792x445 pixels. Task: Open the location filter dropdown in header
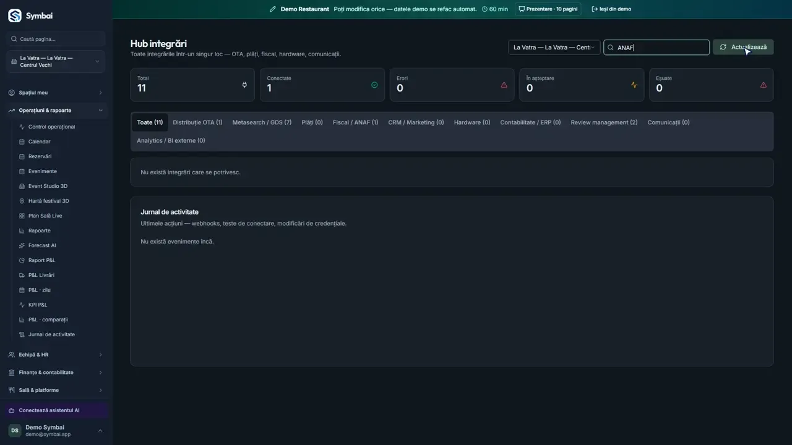554,48
